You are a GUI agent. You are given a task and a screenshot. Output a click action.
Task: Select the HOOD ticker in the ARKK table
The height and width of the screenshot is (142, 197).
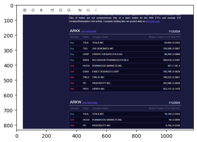[86, 66]
